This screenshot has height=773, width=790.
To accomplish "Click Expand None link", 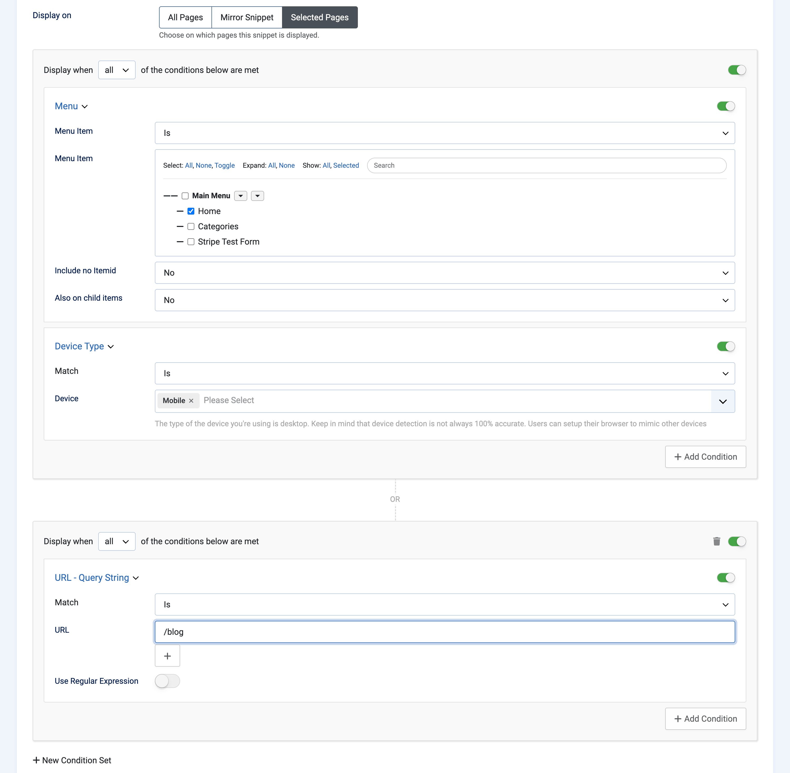I will (x=287, y=166).
